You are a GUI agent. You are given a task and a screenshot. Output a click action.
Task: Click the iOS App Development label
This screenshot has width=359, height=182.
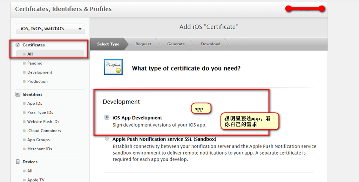137,118
